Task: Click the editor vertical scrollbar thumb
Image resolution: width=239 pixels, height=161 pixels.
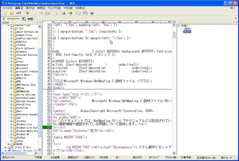Action: 174,35
